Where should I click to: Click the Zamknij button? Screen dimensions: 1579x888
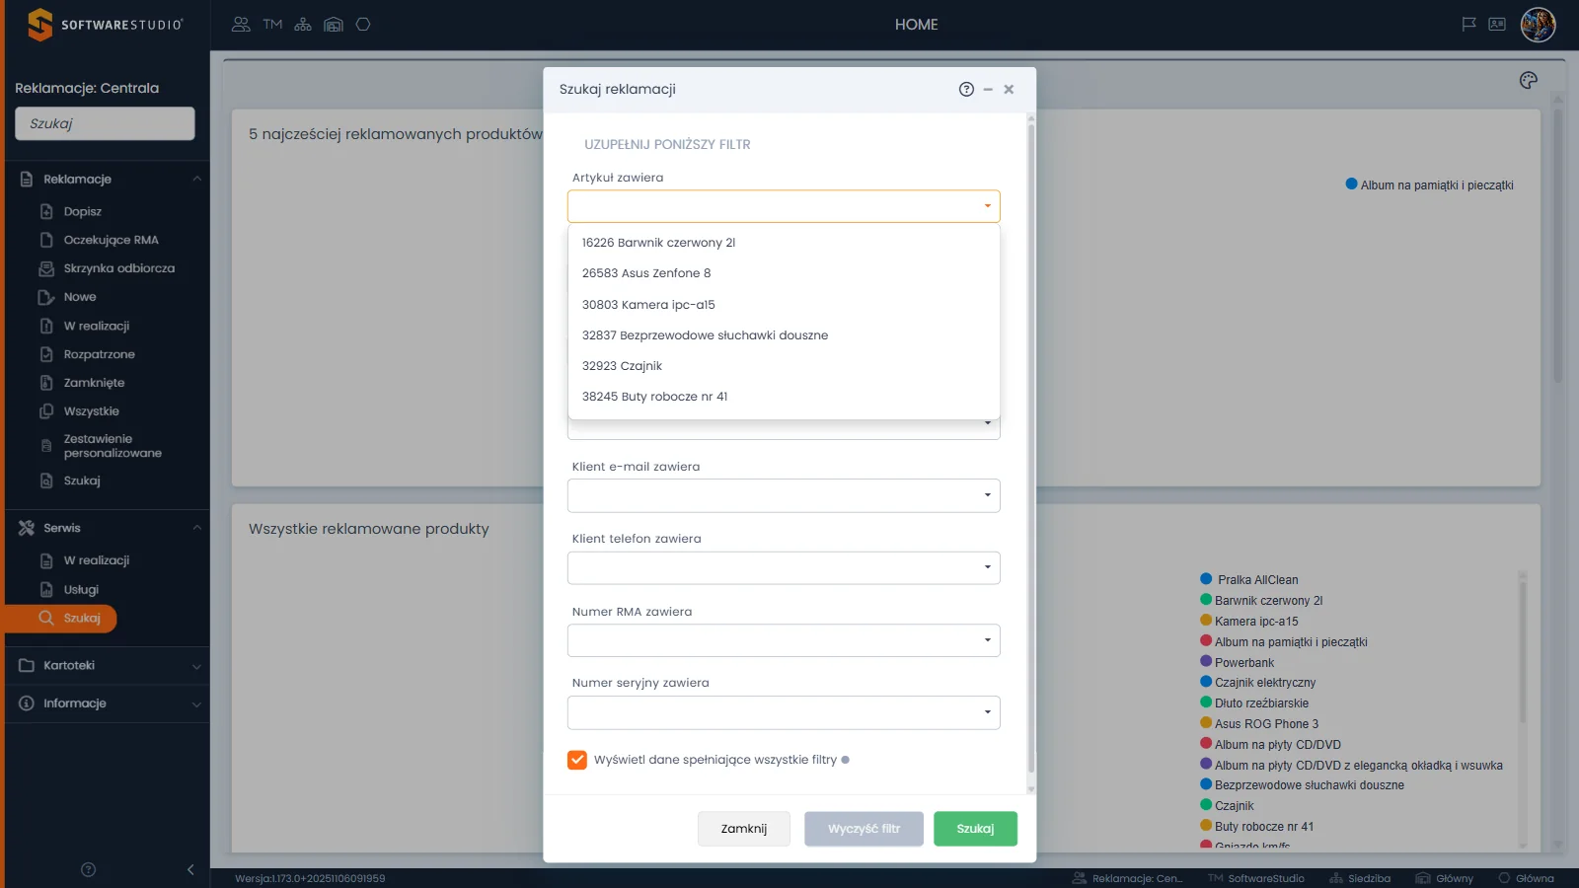[744, 829]
